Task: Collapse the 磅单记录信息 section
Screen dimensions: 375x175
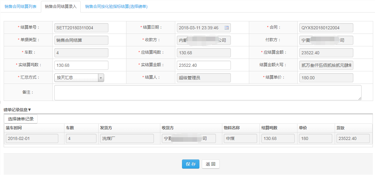Action: [x=17, y=110]
